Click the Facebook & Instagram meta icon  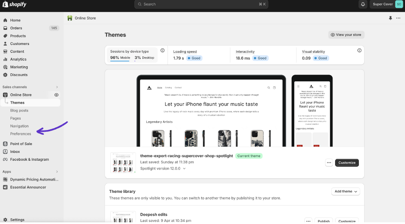click(5, 159)
